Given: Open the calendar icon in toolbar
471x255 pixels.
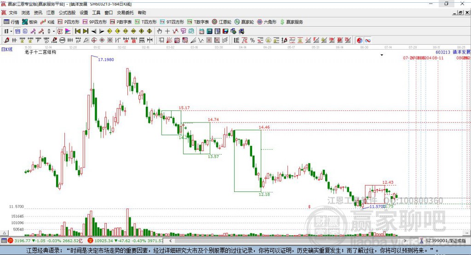Looking at the screenshot, I should [201, 31].
